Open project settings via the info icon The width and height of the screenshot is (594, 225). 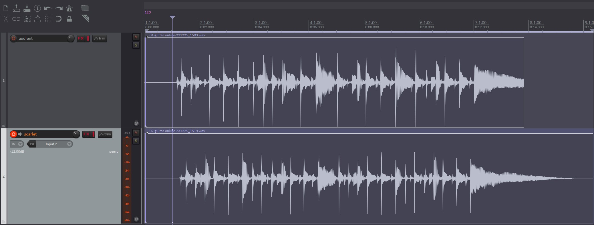coord(37,8)
